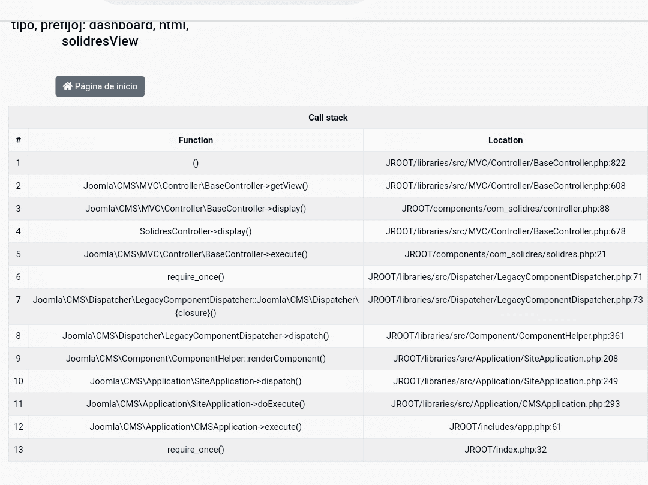Click the BaseController.php:822 location cell
Screen dimensions: 648x485
[x=505, y=163]
